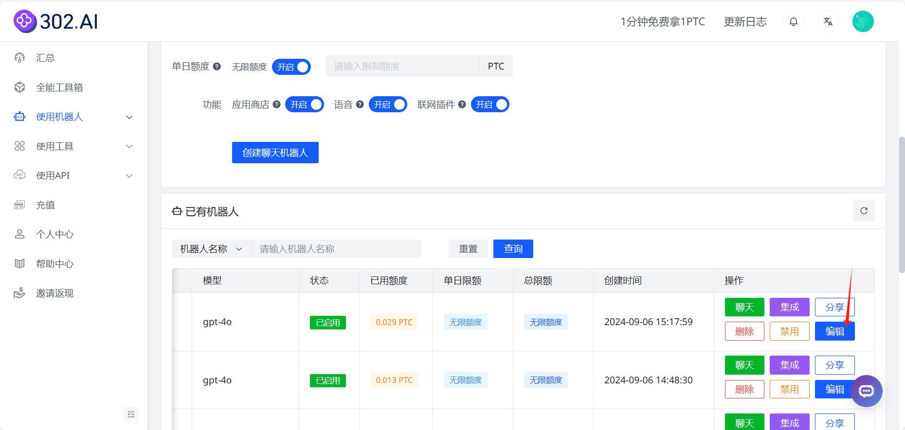Click the 0.029 PTC usage value
Viewport: 905px width, 430px height.
click(394, 322)
